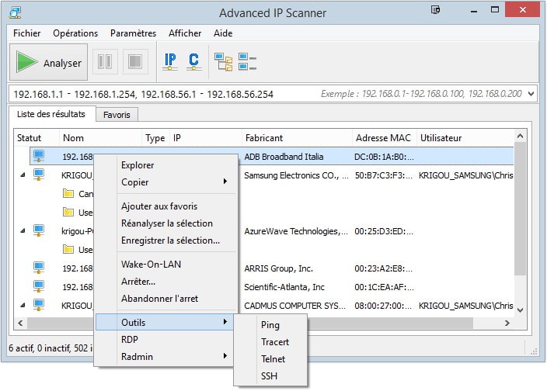Sort by the Adresse MAC column header

(x=385, y=138)
